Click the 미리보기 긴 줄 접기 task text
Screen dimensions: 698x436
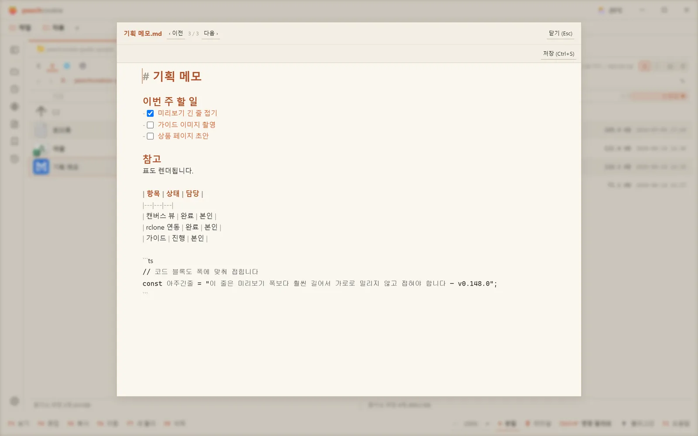pos(188,113)
